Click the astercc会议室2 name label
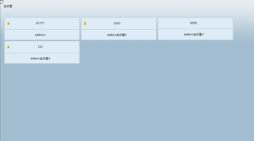 point(117,35)
